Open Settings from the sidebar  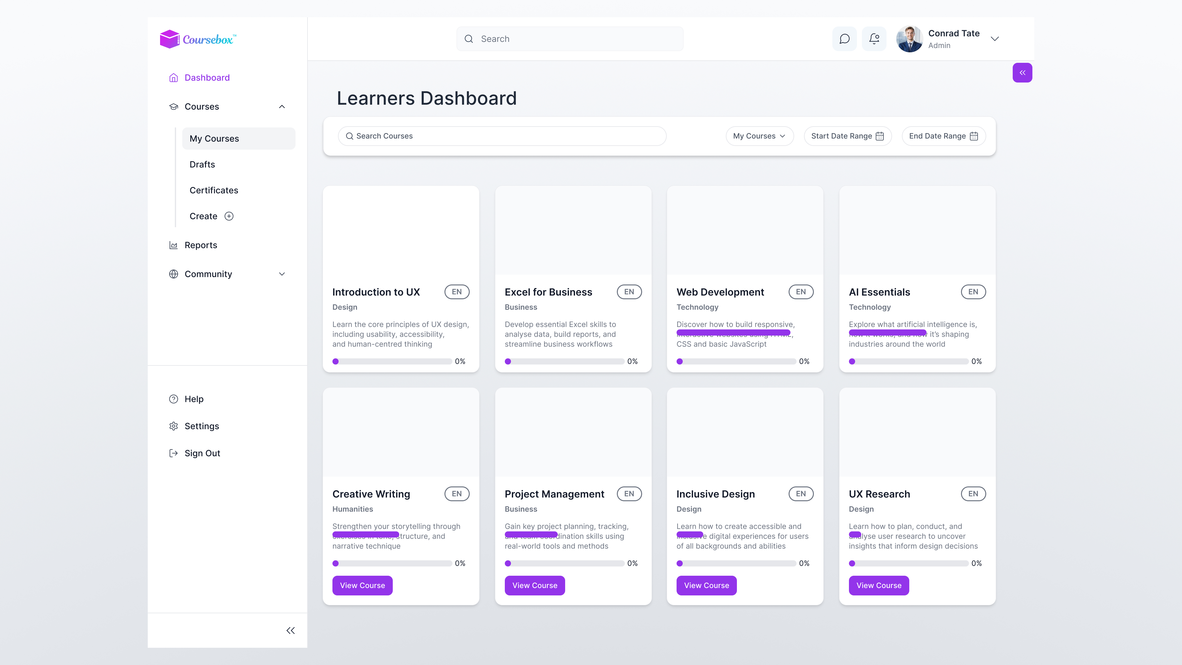[201, 426]
